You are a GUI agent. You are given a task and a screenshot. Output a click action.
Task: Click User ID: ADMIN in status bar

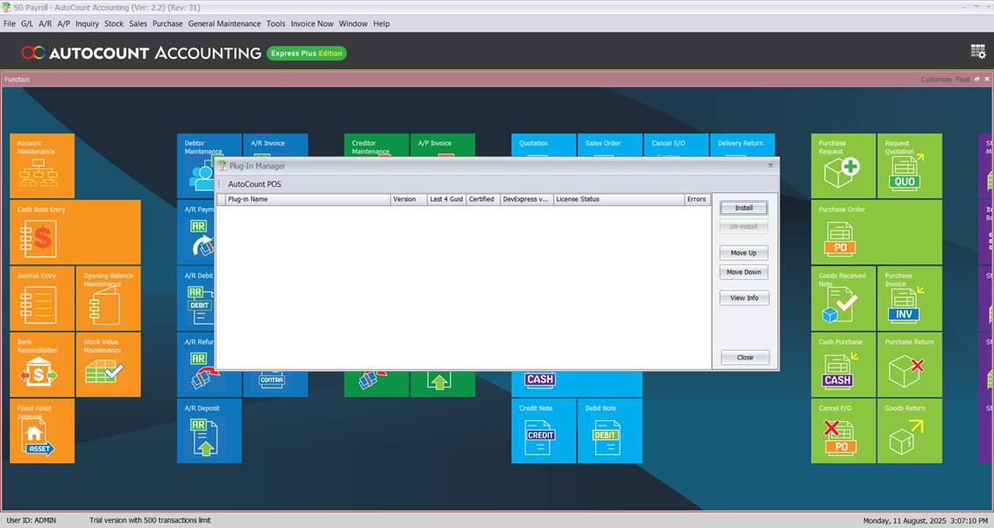[x=31, y=520]
